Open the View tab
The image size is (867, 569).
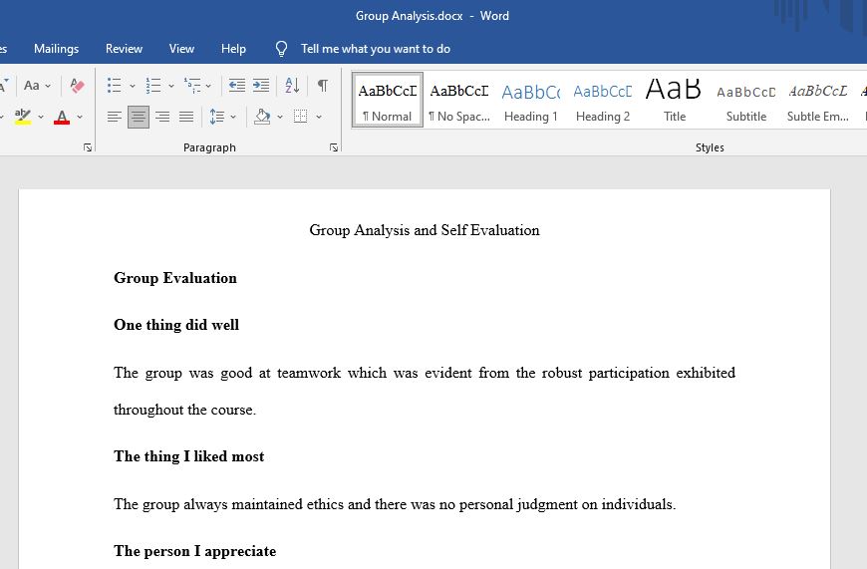[181, 49]
